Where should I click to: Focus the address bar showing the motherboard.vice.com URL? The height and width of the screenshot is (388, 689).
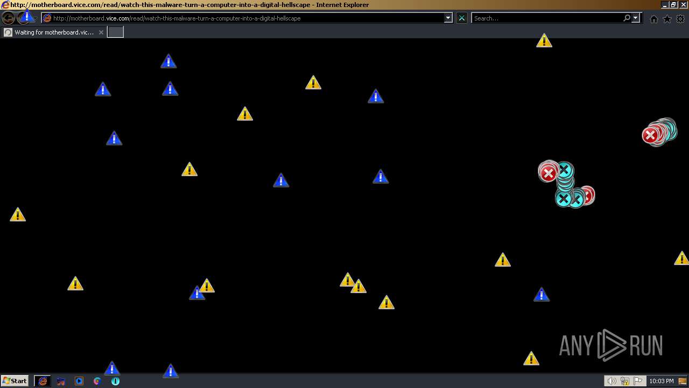tap(242, 18)
